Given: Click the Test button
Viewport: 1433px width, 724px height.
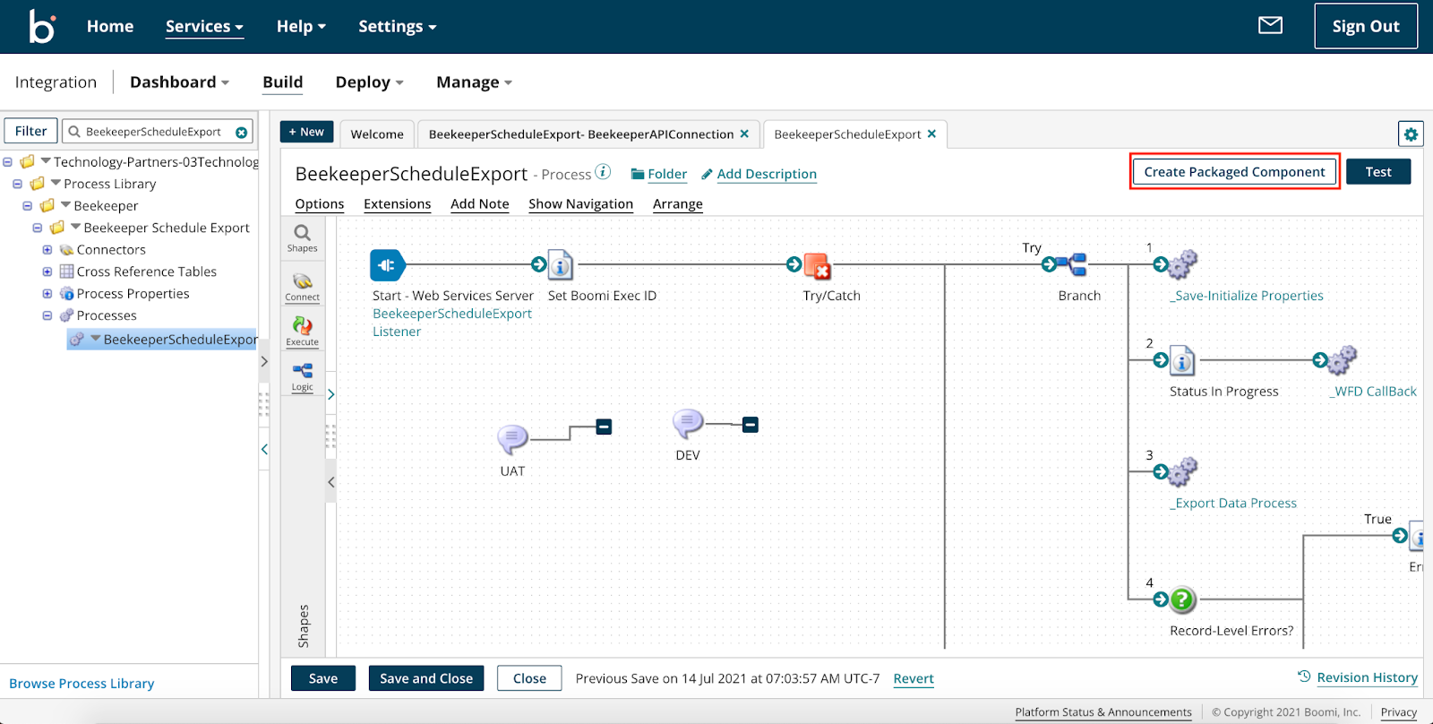Looking at the screenshot, I should (1378, 172).
